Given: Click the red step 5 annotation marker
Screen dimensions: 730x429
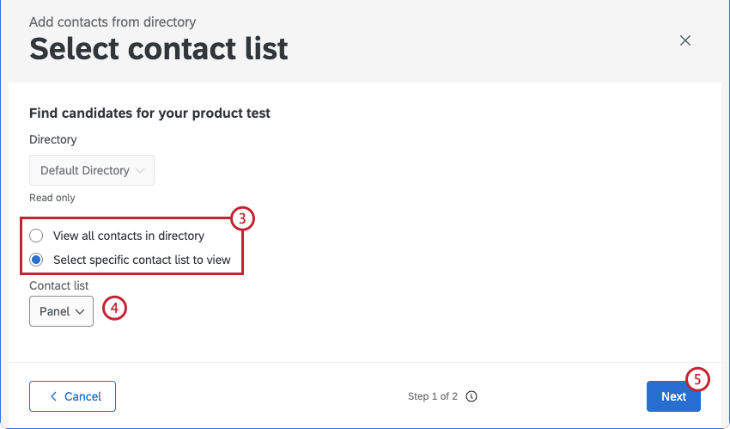Looking at the screenshot, I should pos(698,379).
